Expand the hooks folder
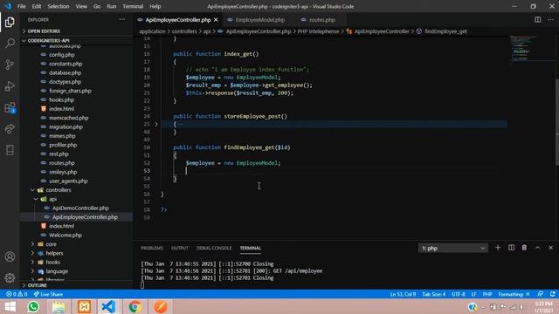The image size is (559, 314). pos(52,262)
